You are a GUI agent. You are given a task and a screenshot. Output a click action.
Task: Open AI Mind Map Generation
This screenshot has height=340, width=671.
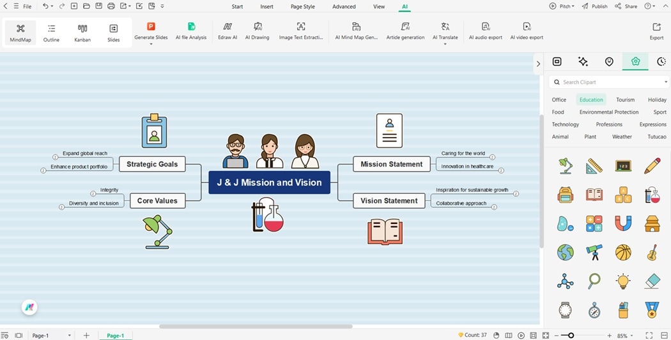click(356, 32)
